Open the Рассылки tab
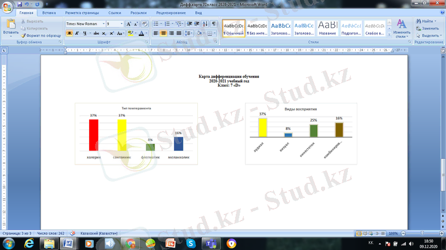Image resolution: width=446 pixels, height=250 pixels. pos(138,13)
